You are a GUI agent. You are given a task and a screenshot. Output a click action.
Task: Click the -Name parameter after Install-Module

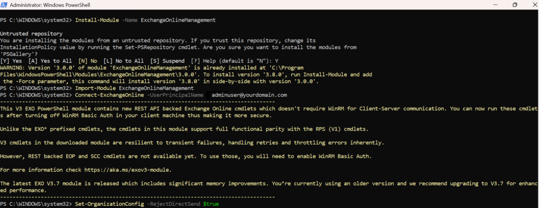130,20
